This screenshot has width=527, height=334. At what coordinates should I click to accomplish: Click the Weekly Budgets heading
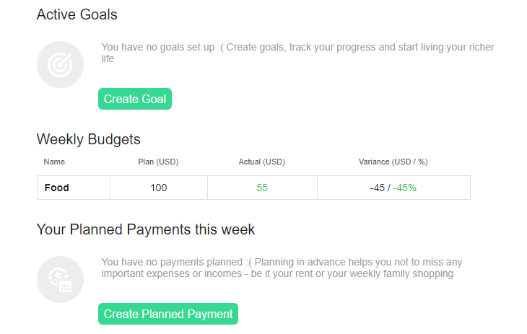click(x=88, y=139)
